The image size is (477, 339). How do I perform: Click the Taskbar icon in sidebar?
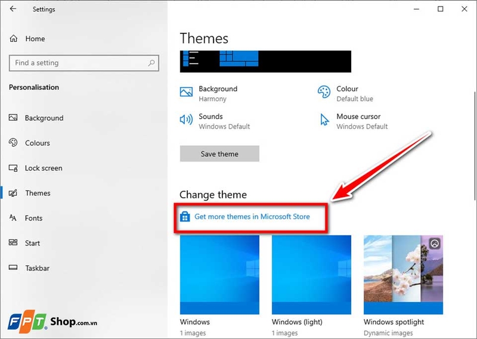(13, 268)
